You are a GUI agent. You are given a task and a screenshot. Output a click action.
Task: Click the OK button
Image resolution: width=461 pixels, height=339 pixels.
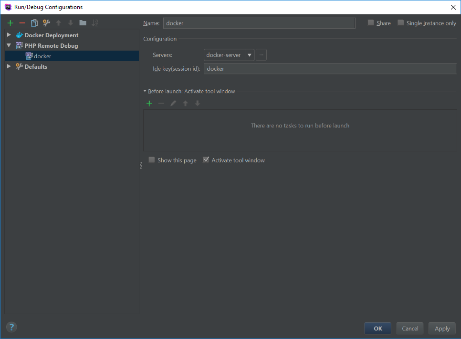377,328
